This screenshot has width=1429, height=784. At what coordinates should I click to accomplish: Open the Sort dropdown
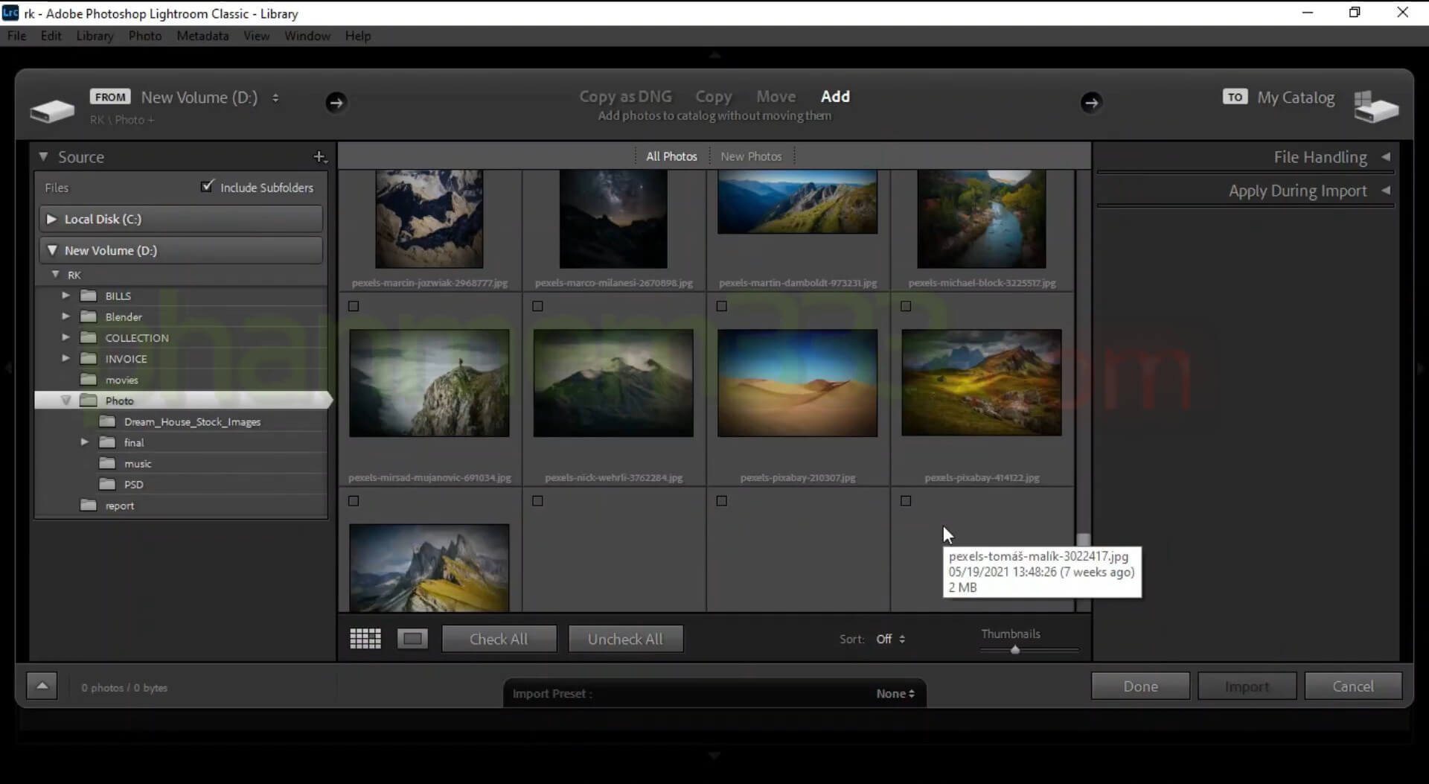click(x=890, y=639)
